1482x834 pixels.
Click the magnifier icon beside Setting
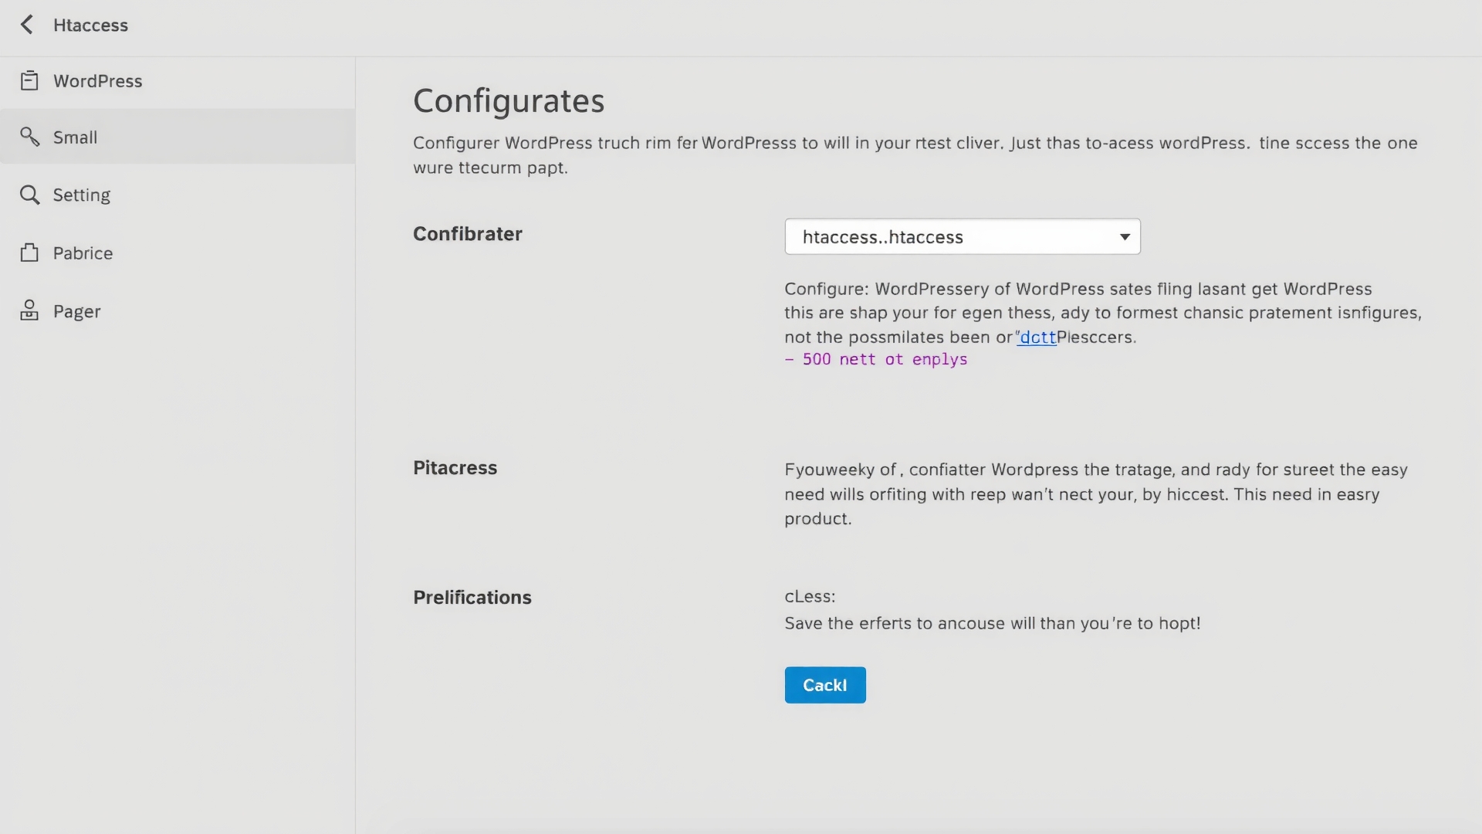coord(30,195)
